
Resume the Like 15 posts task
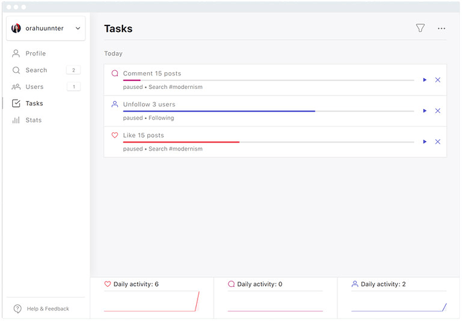[425, 142]
